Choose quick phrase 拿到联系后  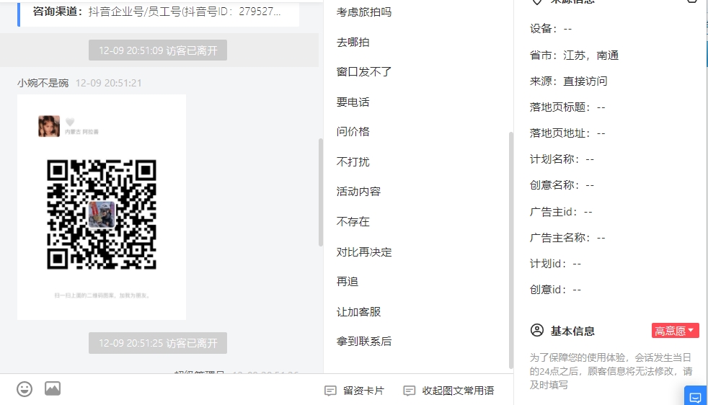pos(364,342)
